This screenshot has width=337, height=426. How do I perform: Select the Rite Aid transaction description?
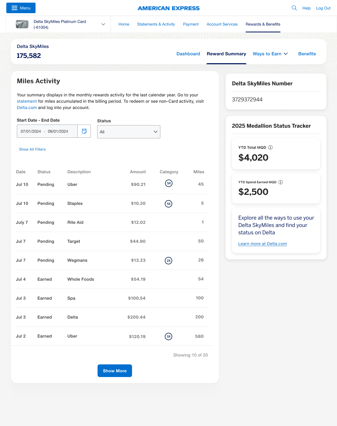(x=75, y=222)
